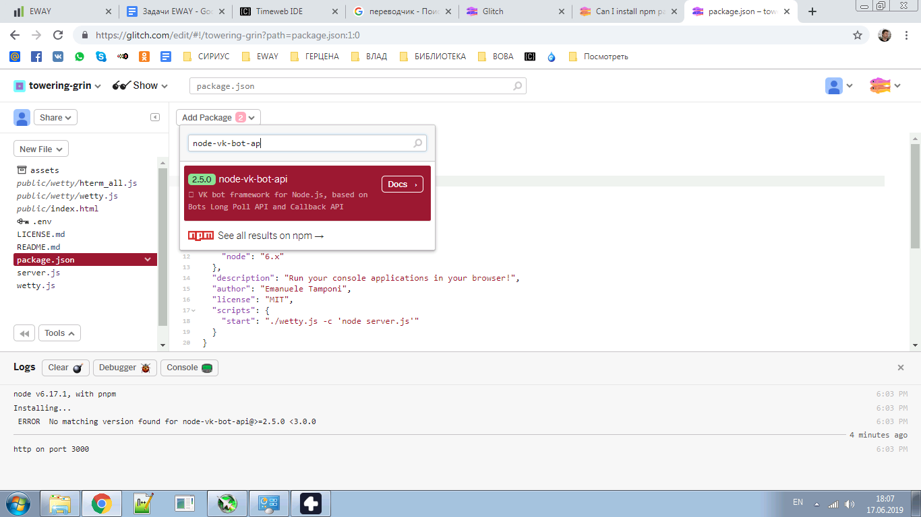Open the Windows Start menu
The image size is (921, 517).
tap(18, 503)
